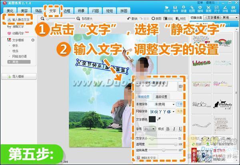Click the 导入模板 button
The image size is (240, 165).
[x=19, y=77]
